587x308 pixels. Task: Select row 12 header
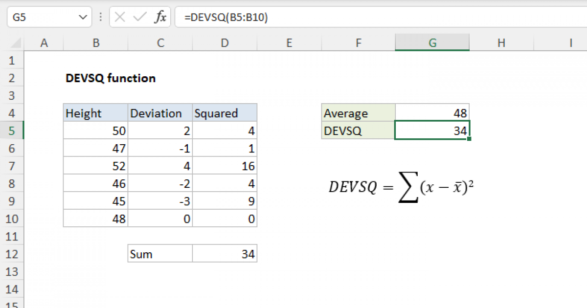click(12, 254)
